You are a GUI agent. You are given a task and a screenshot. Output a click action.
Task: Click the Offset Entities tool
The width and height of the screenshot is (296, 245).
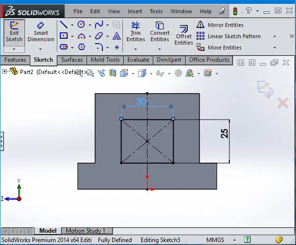click(183, 35)
